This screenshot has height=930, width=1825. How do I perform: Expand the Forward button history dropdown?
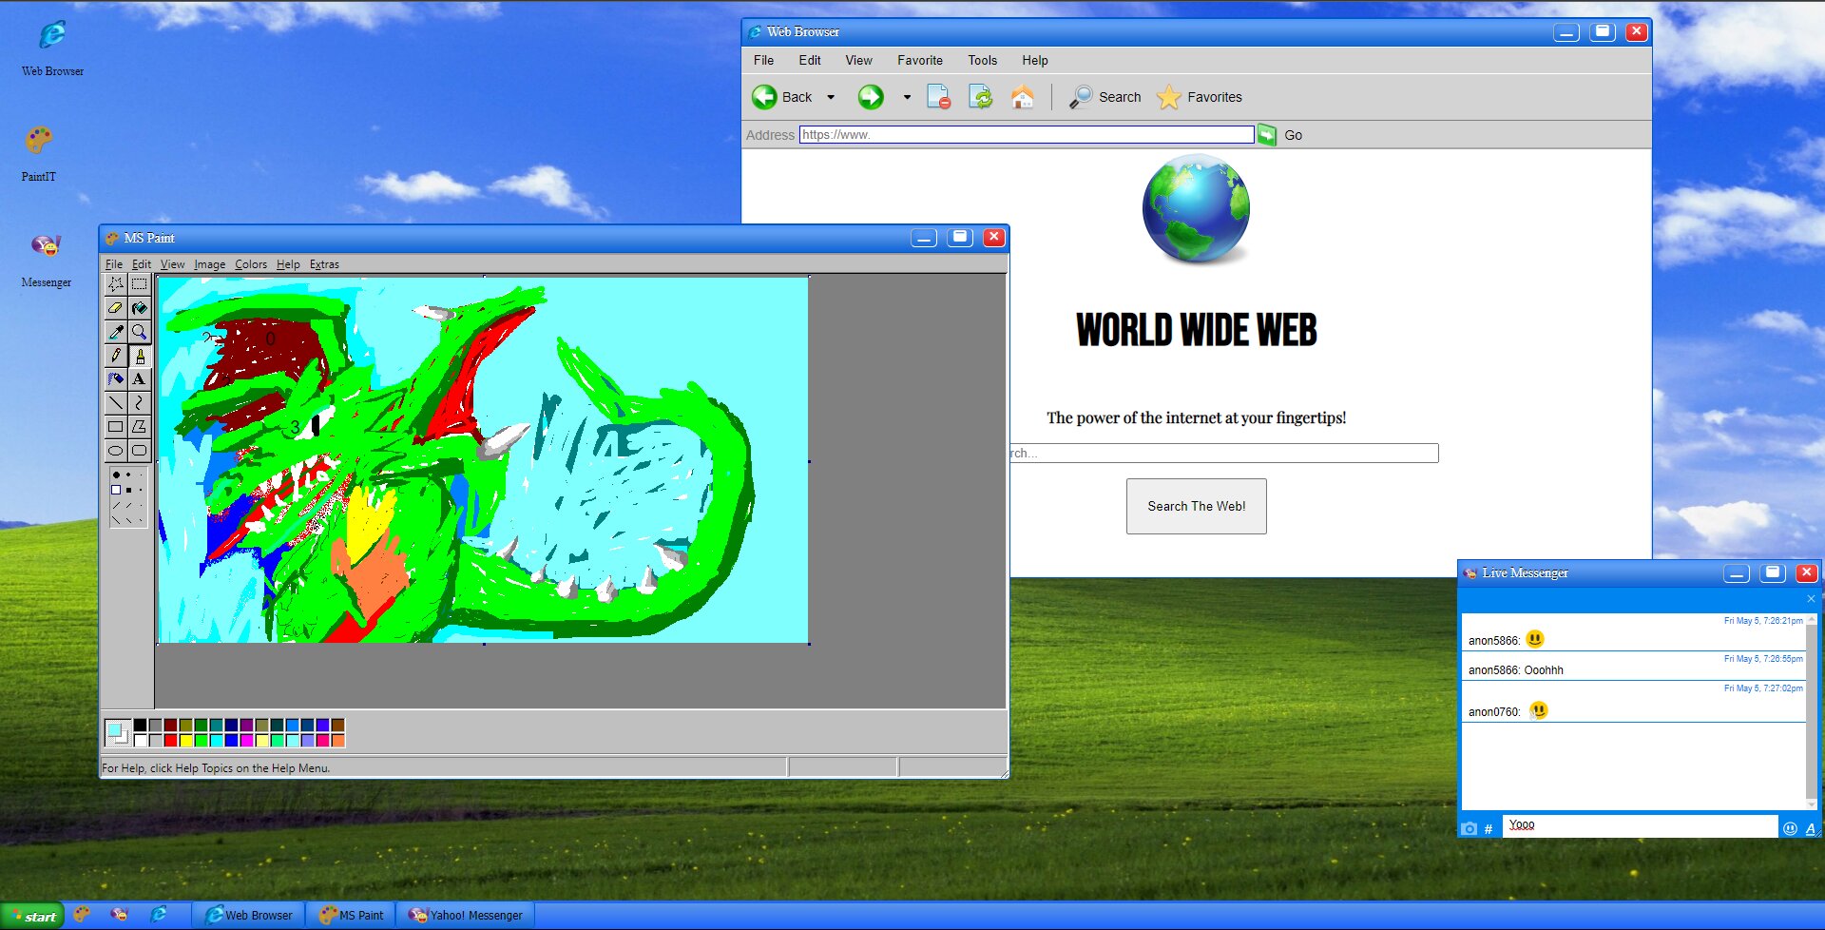907,97
